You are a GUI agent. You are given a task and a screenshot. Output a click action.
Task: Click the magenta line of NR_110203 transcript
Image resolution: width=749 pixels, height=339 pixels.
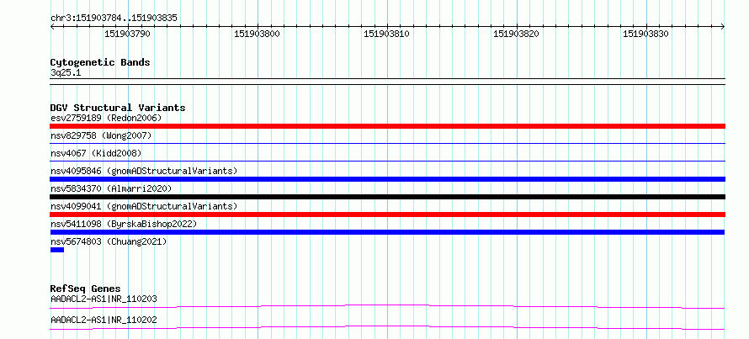point(387,306)
